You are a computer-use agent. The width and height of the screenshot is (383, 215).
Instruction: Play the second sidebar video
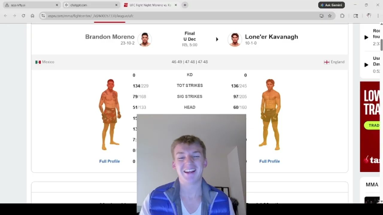(366, 65)
